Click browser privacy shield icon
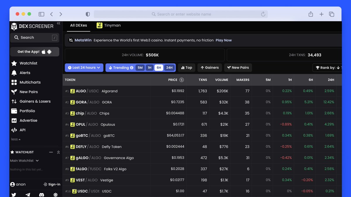The height and width of the screenshot is (197, 351). 87,14
